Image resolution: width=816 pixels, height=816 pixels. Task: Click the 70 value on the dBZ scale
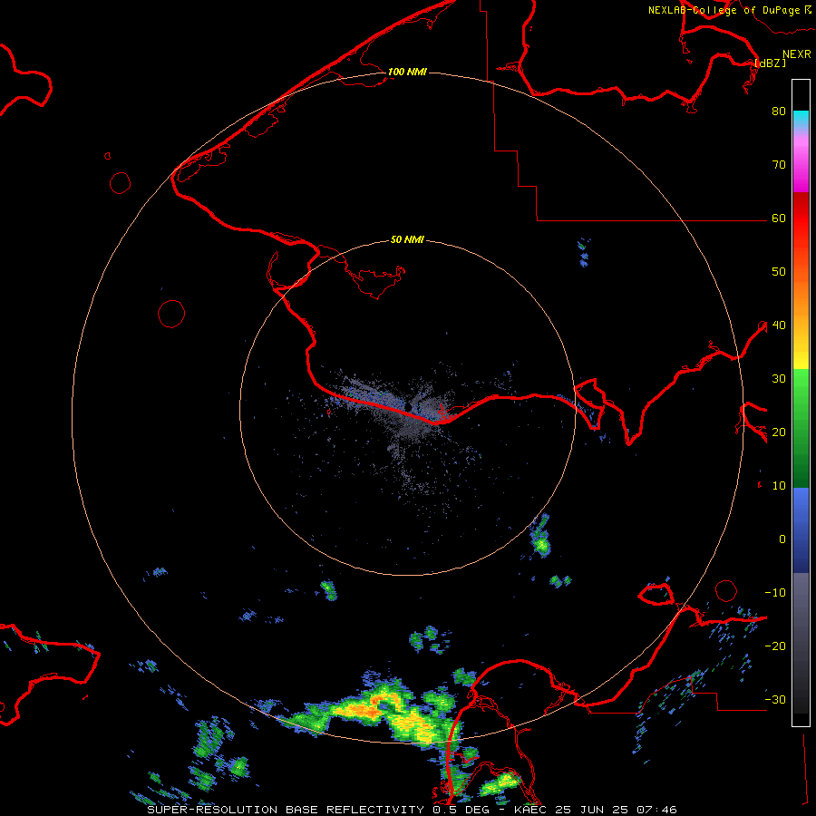point(779,164)
